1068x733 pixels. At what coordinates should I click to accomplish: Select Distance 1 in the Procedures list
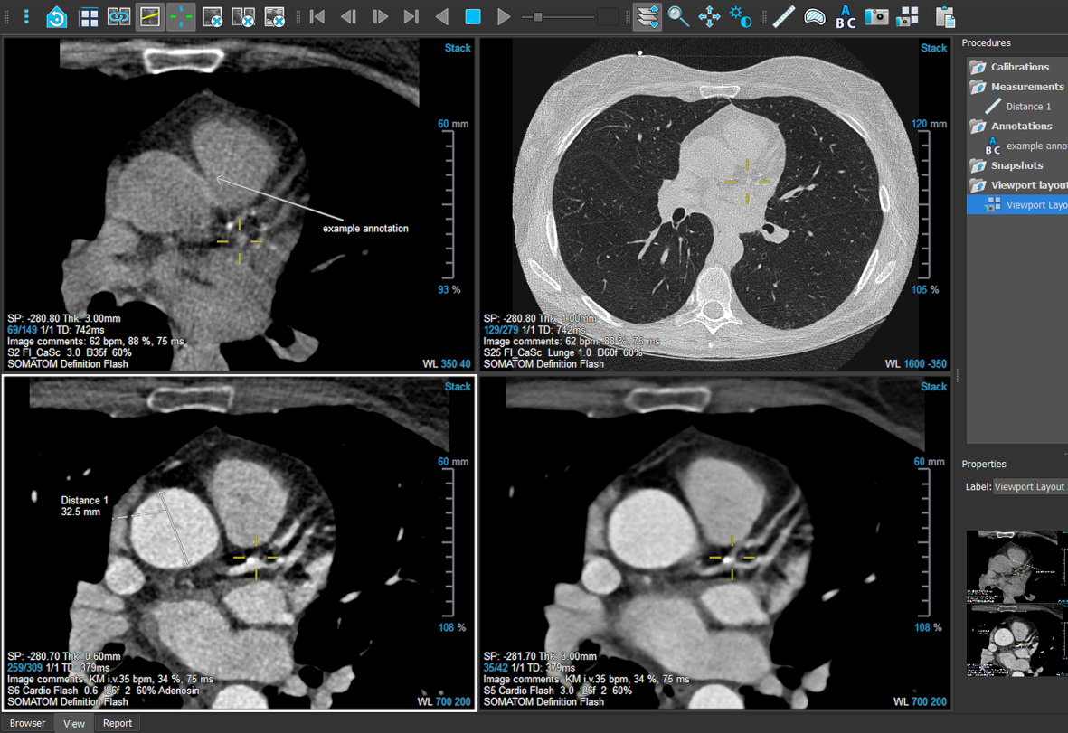tap(1032, 106)
